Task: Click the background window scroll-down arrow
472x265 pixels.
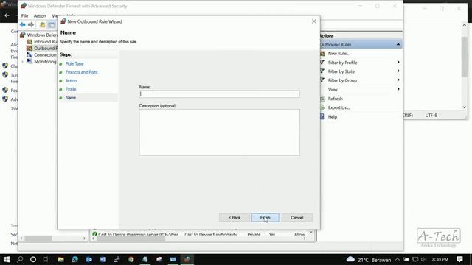Action: point(464,107)
